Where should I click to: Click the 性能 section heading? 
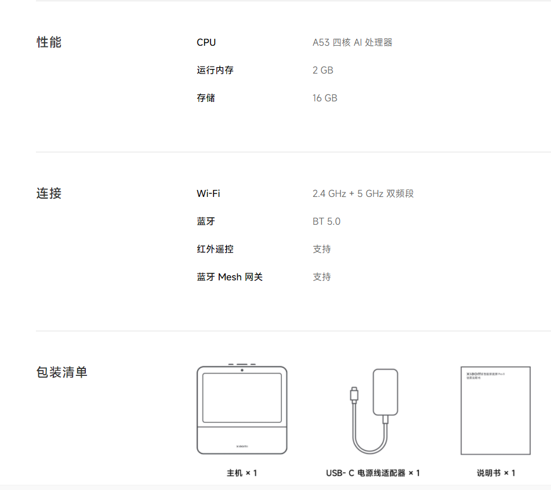(49, 42)
